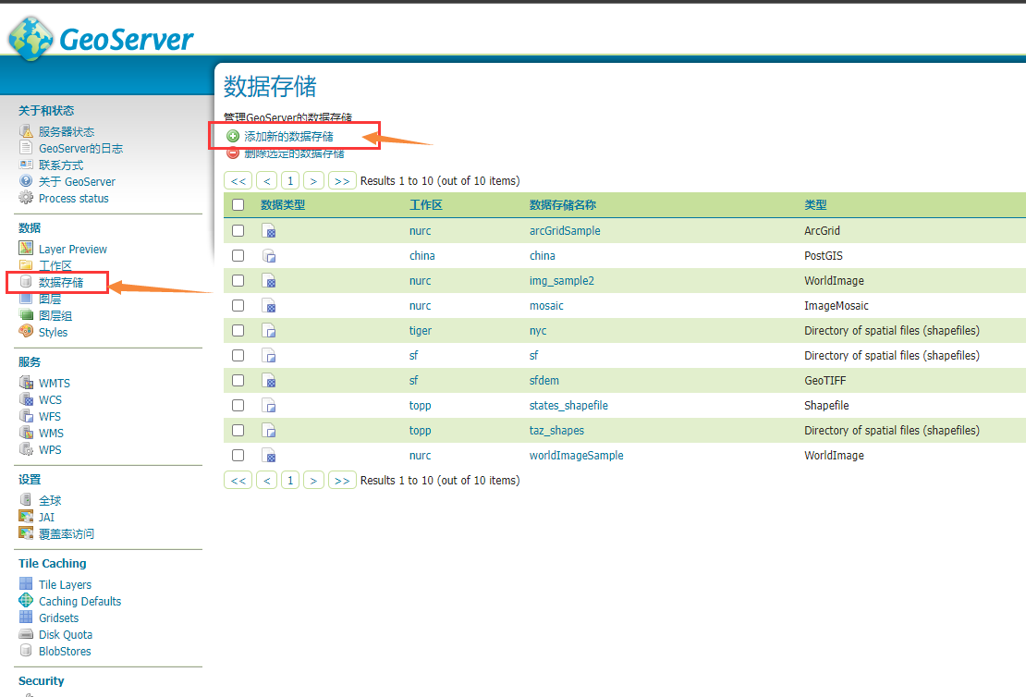
Task: Click the 全球 settings icon
Action: [x=26, y=499]
